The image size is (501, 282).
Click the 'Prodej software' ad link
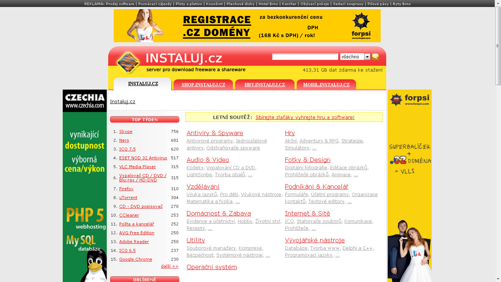(120, 4)
